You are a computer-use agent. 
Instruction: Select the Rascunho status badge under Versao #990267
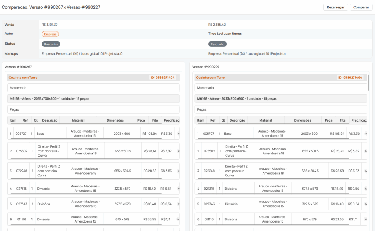pos(51,44)
